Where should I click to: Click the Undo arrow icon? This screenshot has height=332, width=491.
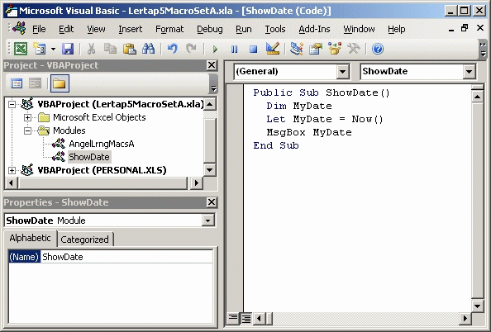(172, 49)
